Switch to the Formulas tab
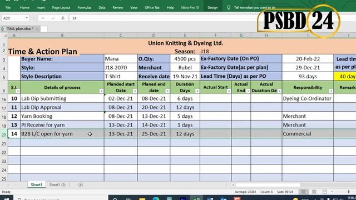The image size is (356, 200). pyautogui.click(x=84, y=7)
